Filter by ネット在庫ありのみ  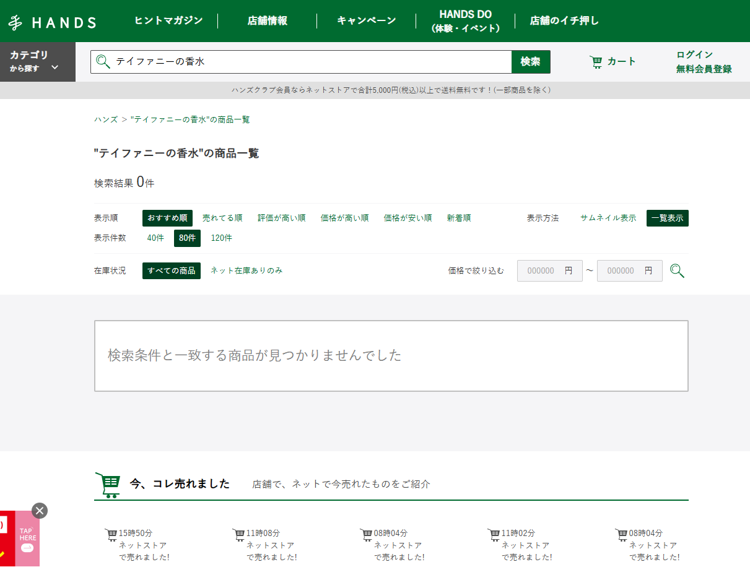tap(246, 271)
